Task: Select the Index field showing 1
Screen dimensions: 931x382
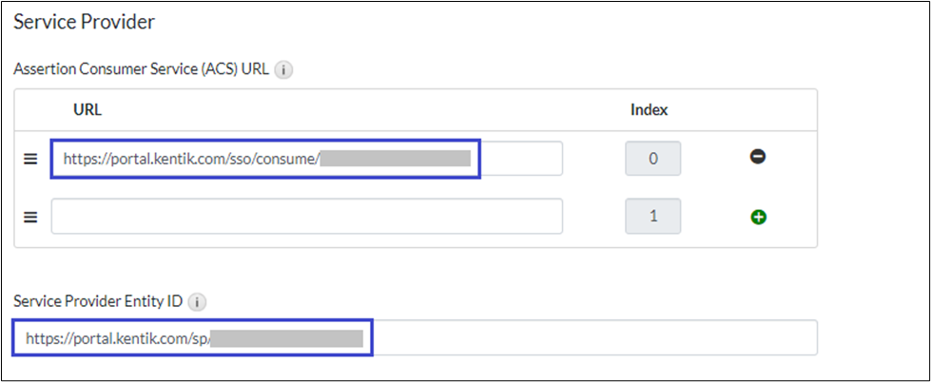Action: (x=652, y=217)
